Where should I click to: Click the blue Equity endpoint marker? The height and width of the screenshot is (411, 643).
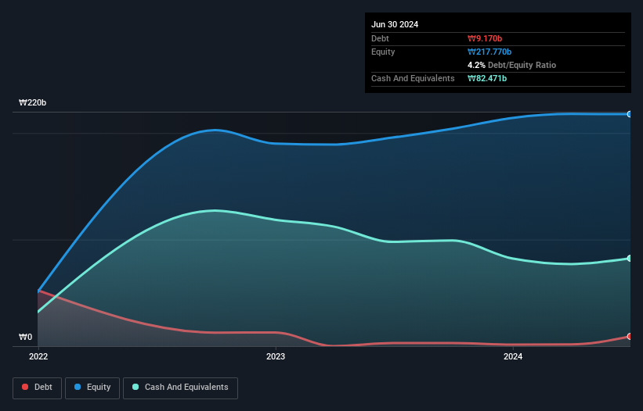coord(630,114)
